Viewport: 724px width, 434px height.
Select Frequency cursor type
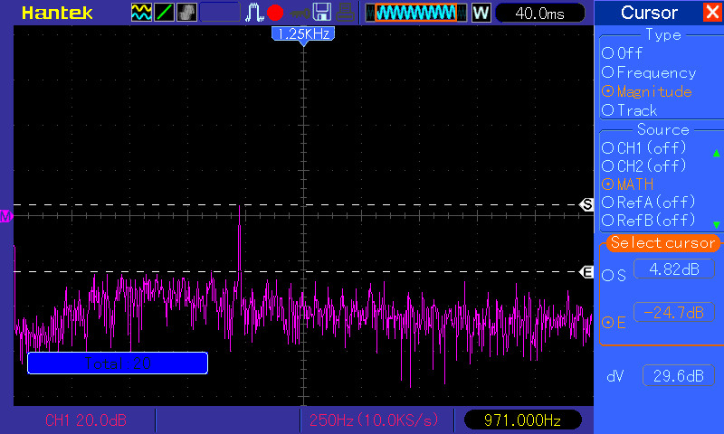607,72
